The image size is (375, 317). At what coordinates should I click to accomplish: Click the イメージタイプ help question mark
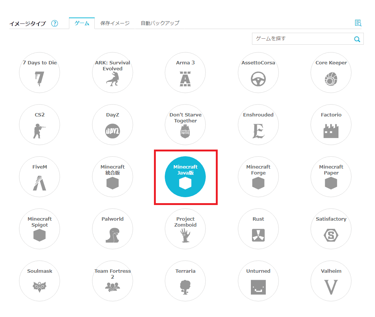point(54,23)
